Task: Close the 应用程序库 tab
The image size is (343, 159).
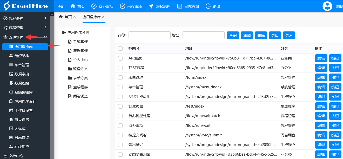Action: coord(103,17)
